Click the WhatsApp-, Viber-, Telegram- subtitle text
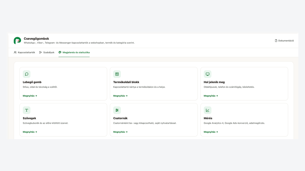 click(x=79, y=43)
